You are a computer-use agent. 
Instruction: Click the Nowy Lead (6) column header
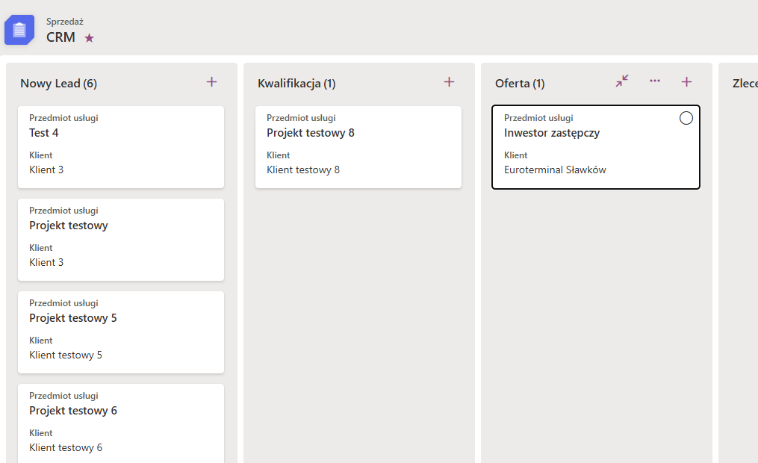click(x=59, y=84)
